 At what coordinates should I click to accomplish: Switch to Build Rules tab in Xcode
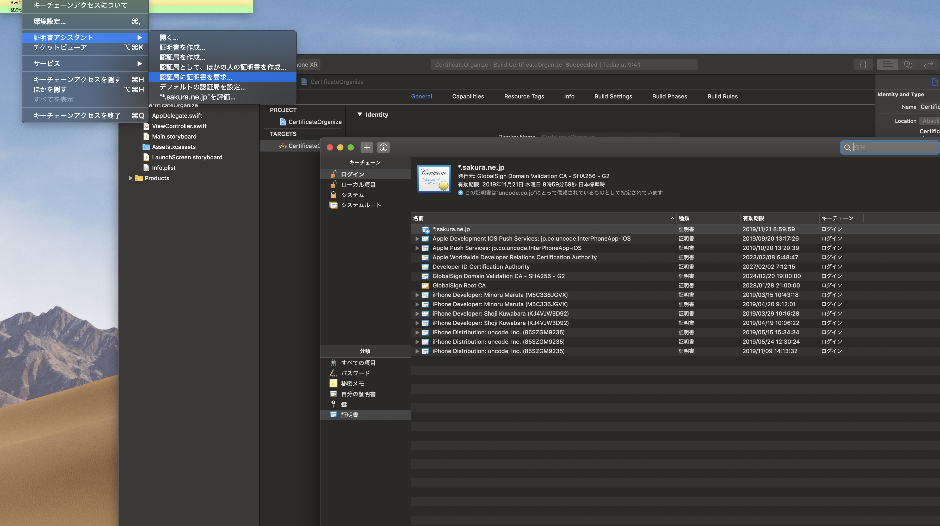(722, 96)
